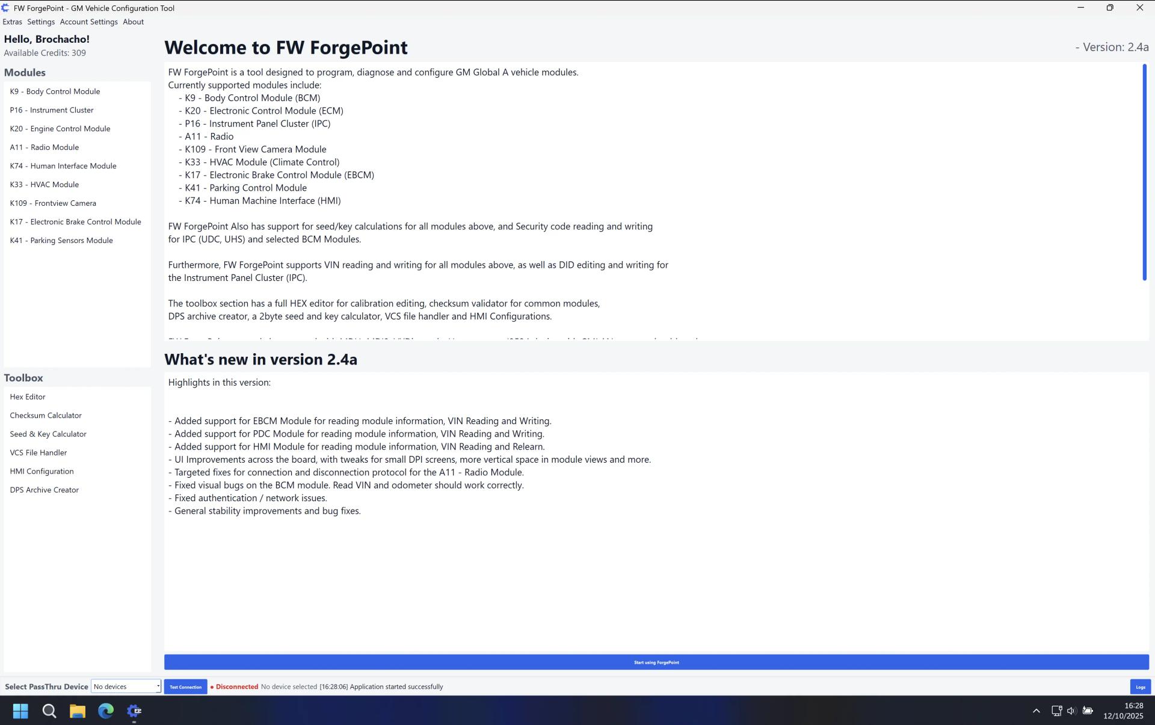This screenshot has height=725, width=1155.
Task: Click the ForgePoint title bar icon
Action: tap(5, 8)
